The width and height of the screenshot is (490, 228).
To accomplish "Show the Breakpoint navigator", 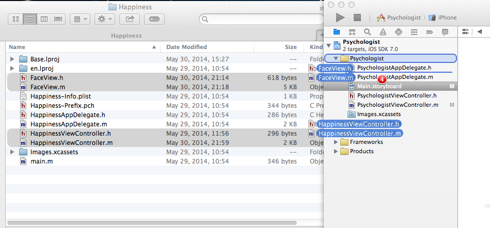I will click(x=430, y=31).
